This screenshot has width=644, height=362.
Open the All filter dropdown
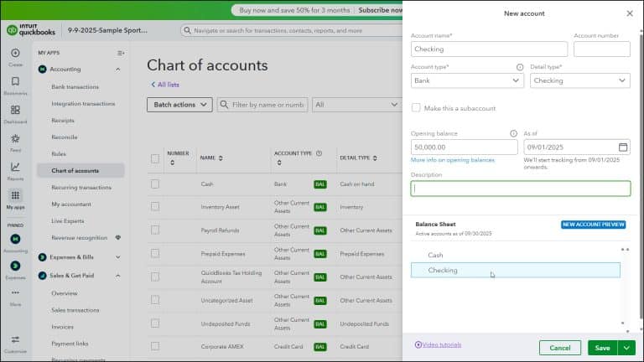coord(356,105)
